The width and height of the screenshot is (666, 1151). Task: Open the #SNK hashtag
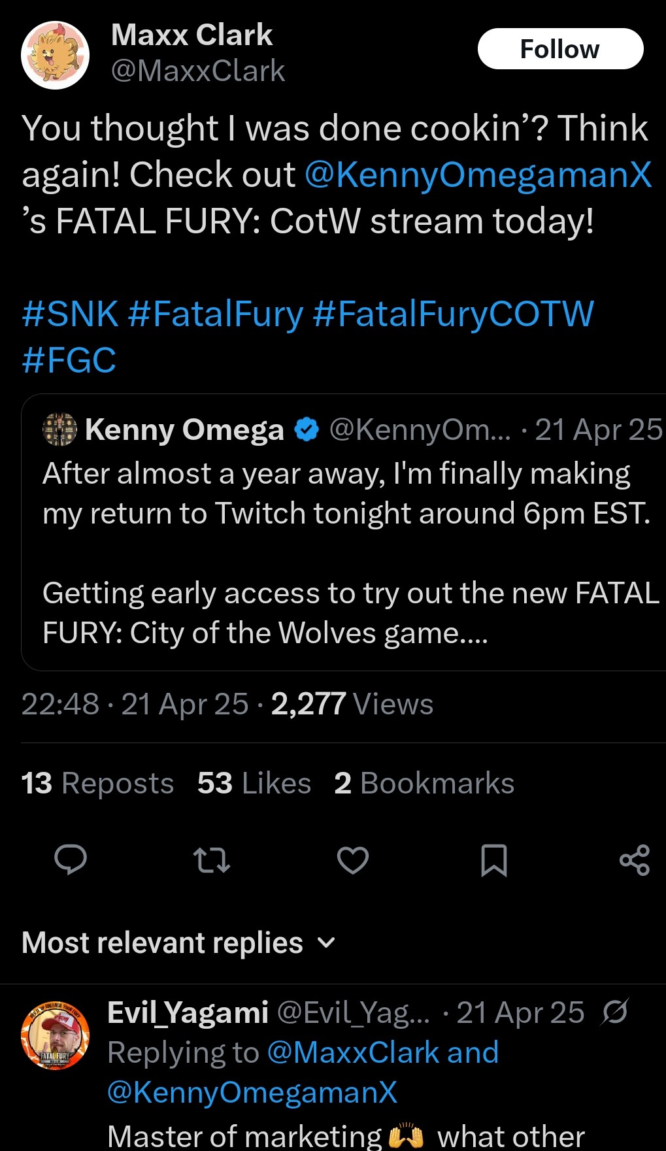tap(70, 314)
